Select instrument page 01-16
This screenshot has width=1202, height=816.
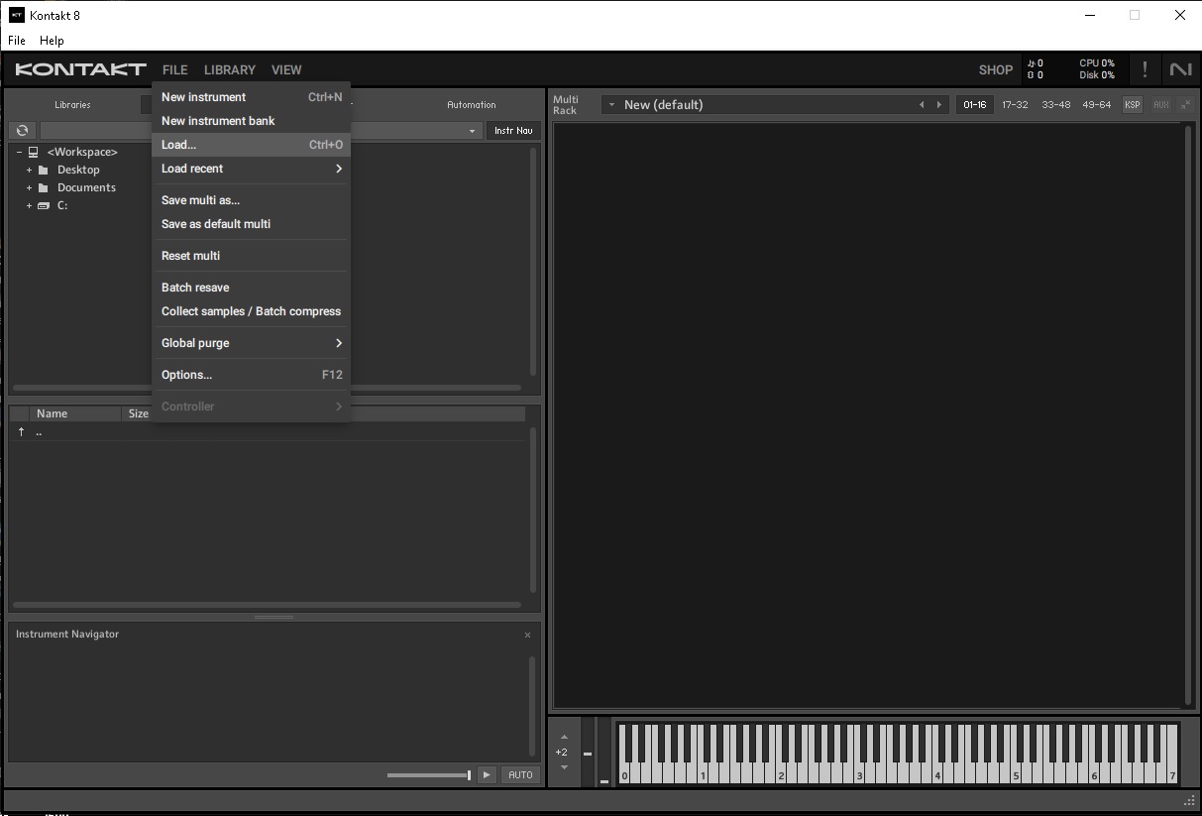tap(975, 104)
